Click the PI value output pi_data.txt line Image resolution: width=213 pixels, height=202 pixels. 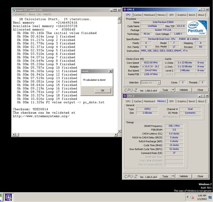[x=61, y=102]
